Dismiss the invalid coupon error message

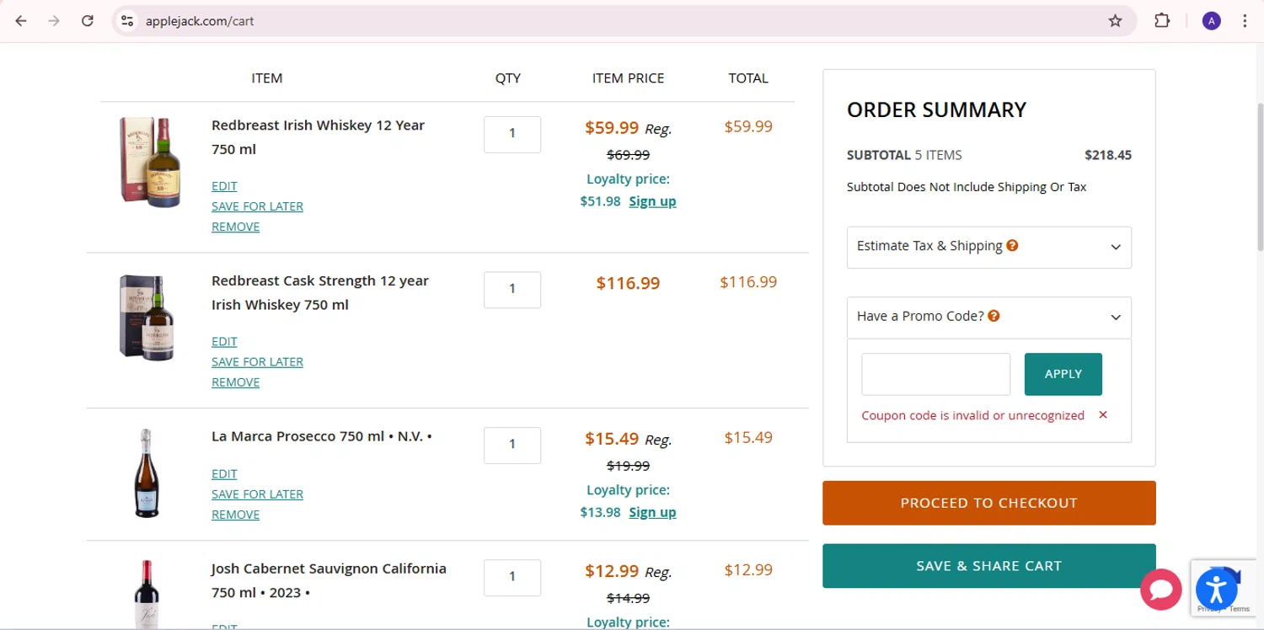(1102, 415)
